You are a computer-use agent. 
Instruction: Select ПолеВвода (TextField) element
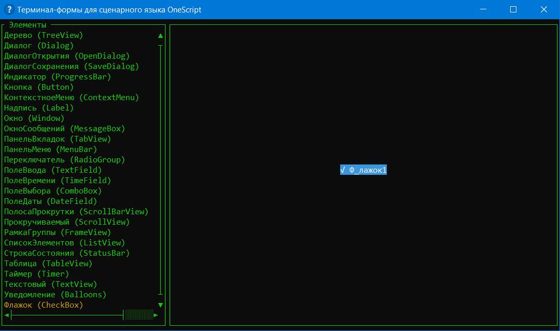click(x=53, y=170)
